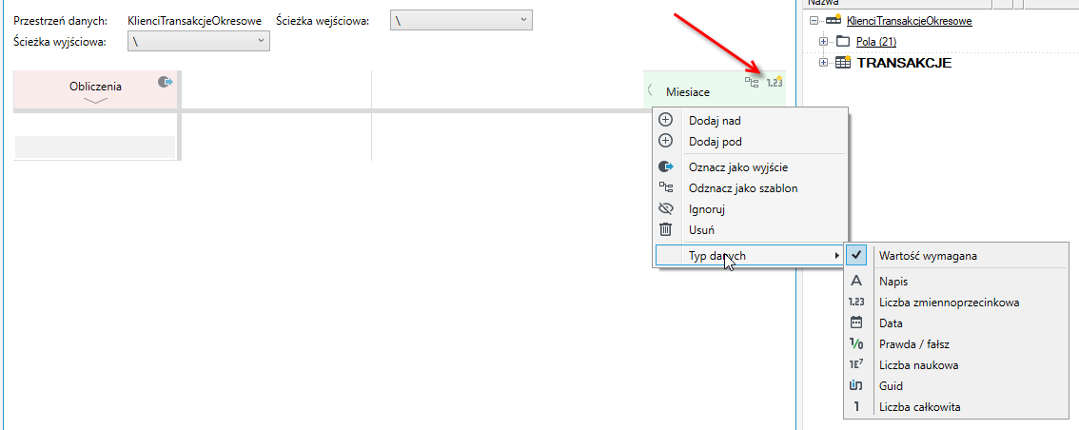
Task: Click the crossed-eye Ignoruj icon
Action: [665, 208]
